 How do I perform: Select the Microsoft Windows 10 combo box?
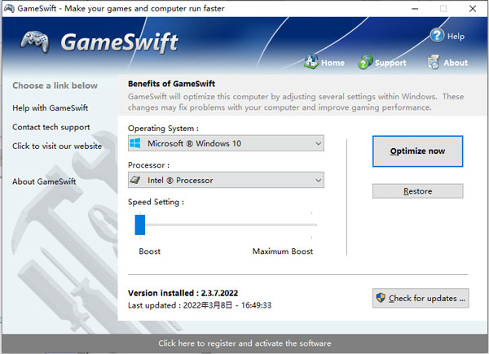tap(226, 143)
